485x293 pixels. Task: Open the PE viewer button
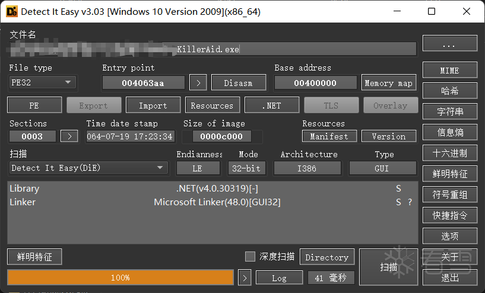pyautogui.click(x=34, y=106)
